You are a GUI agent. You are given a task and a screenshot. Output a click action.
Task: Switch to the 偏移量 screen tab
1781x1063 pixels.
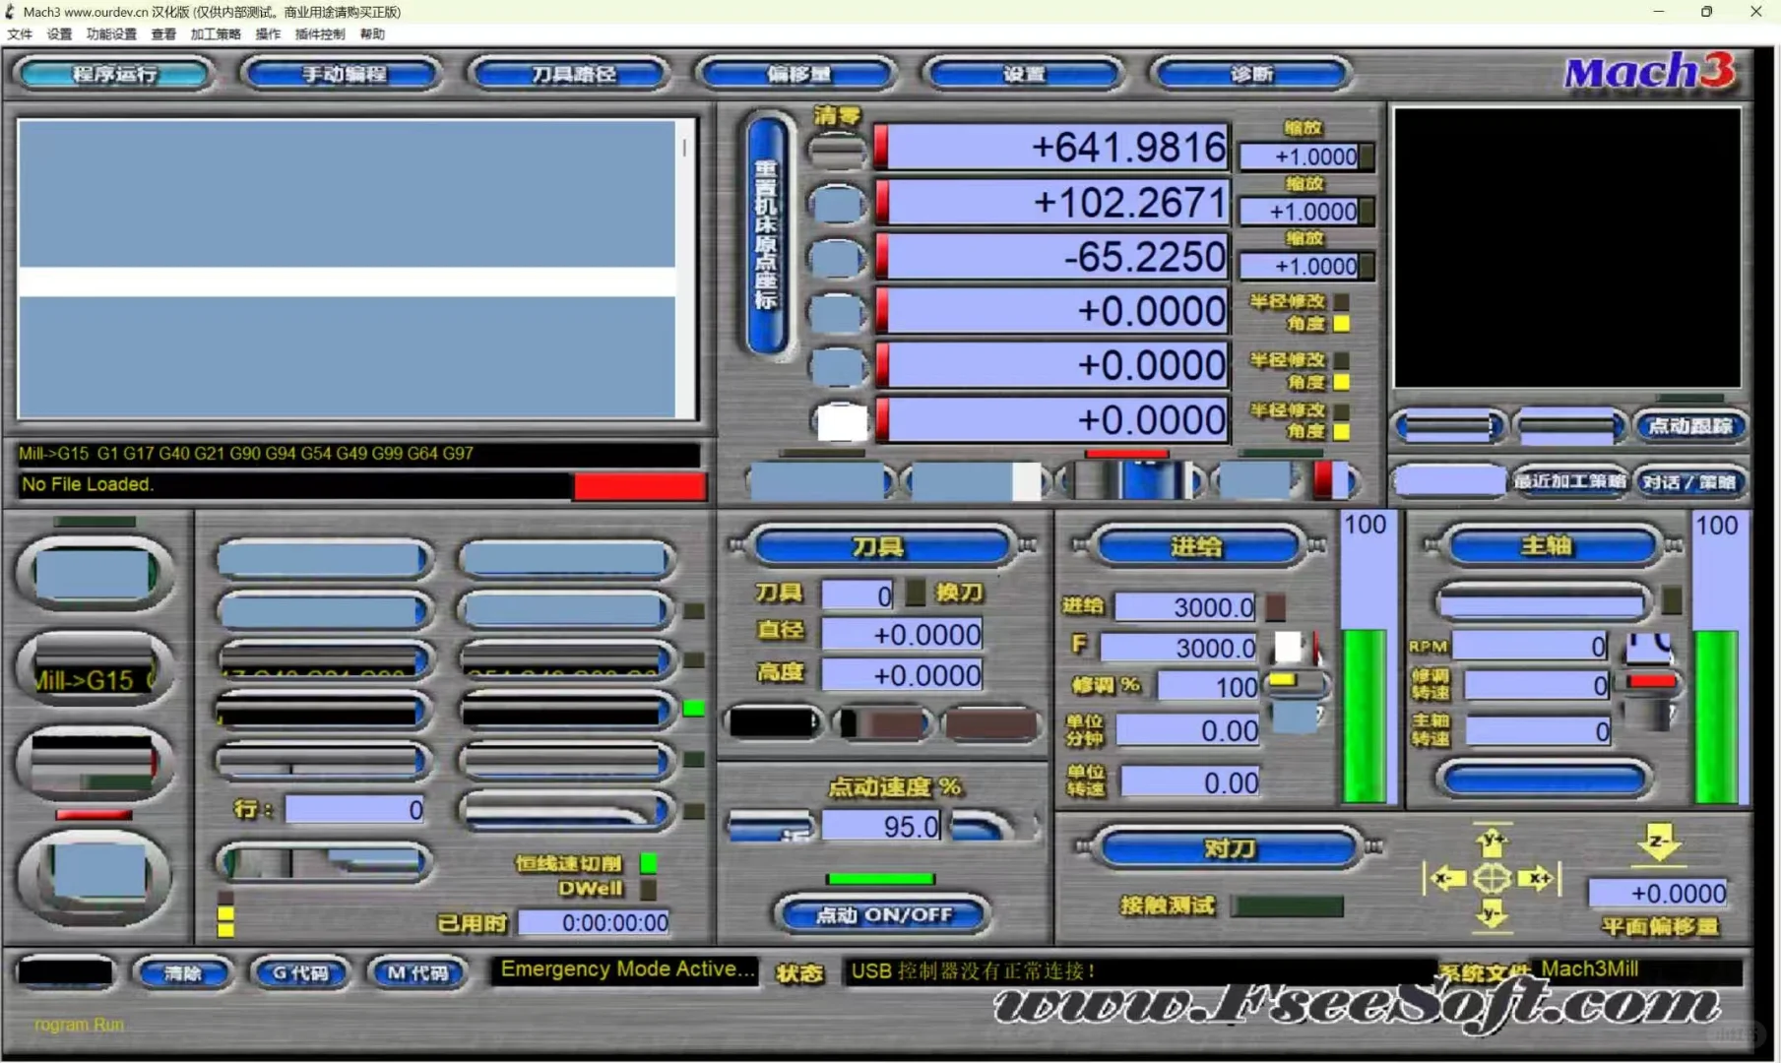point(798,74)
